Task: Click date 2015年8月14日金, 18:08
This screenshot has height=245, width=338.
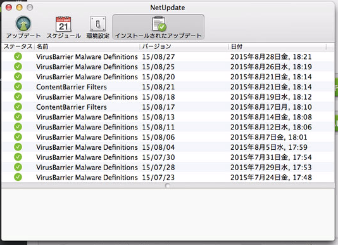Action: tap(271, 117)
